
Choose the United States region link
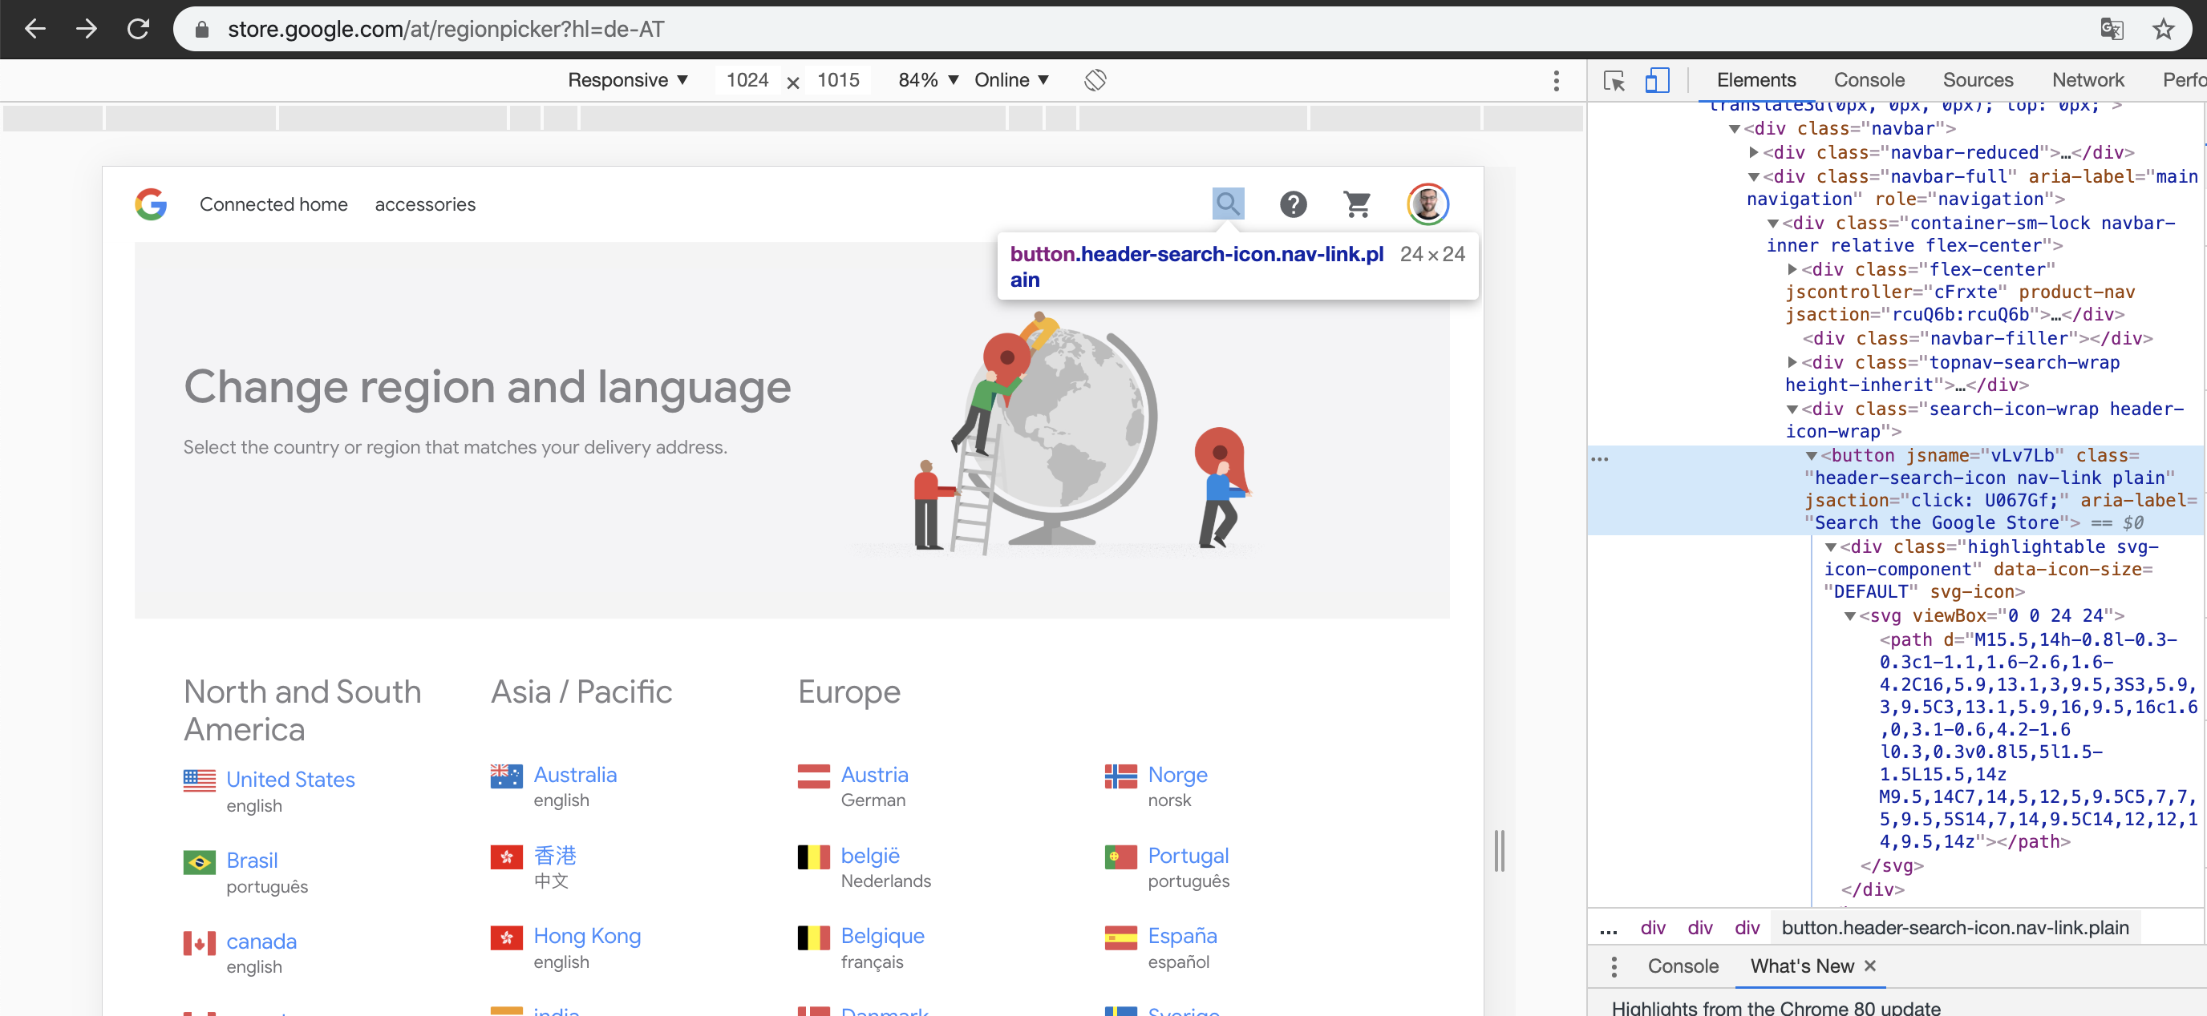click(290, 780)
